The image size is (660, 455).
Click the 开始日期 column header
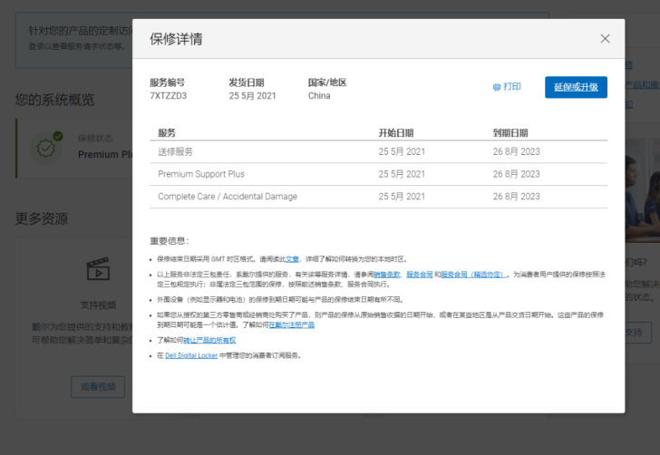pos(396,133)
